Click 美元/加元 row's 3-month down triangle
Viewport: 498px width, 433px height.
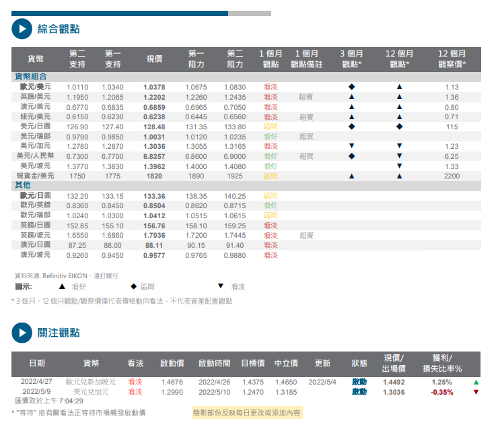click(x=351, y=146)
